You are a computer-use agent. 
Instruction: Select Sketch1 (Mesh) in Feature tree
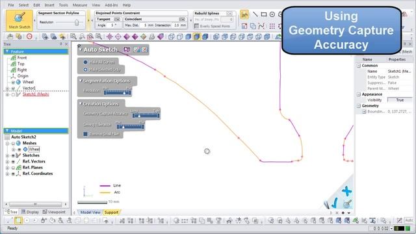(x=36, y=94)
